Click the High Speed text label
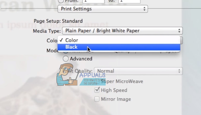Image resolution: width=201 pixels, height=115 pixels. coord(114,90)
